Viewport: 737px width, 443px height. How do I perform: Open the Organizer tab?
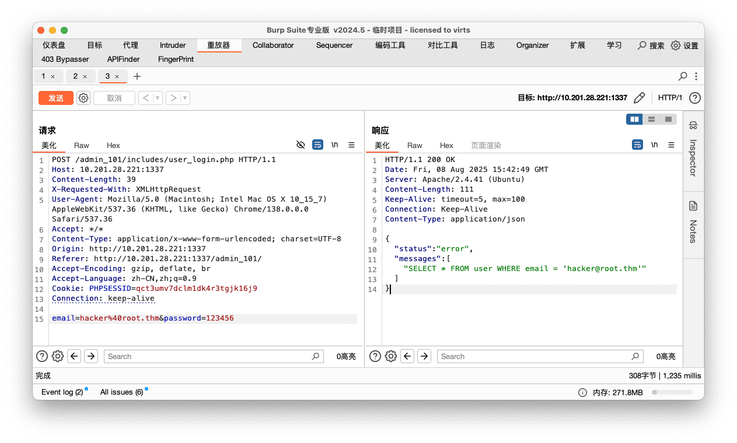point(532,45)
